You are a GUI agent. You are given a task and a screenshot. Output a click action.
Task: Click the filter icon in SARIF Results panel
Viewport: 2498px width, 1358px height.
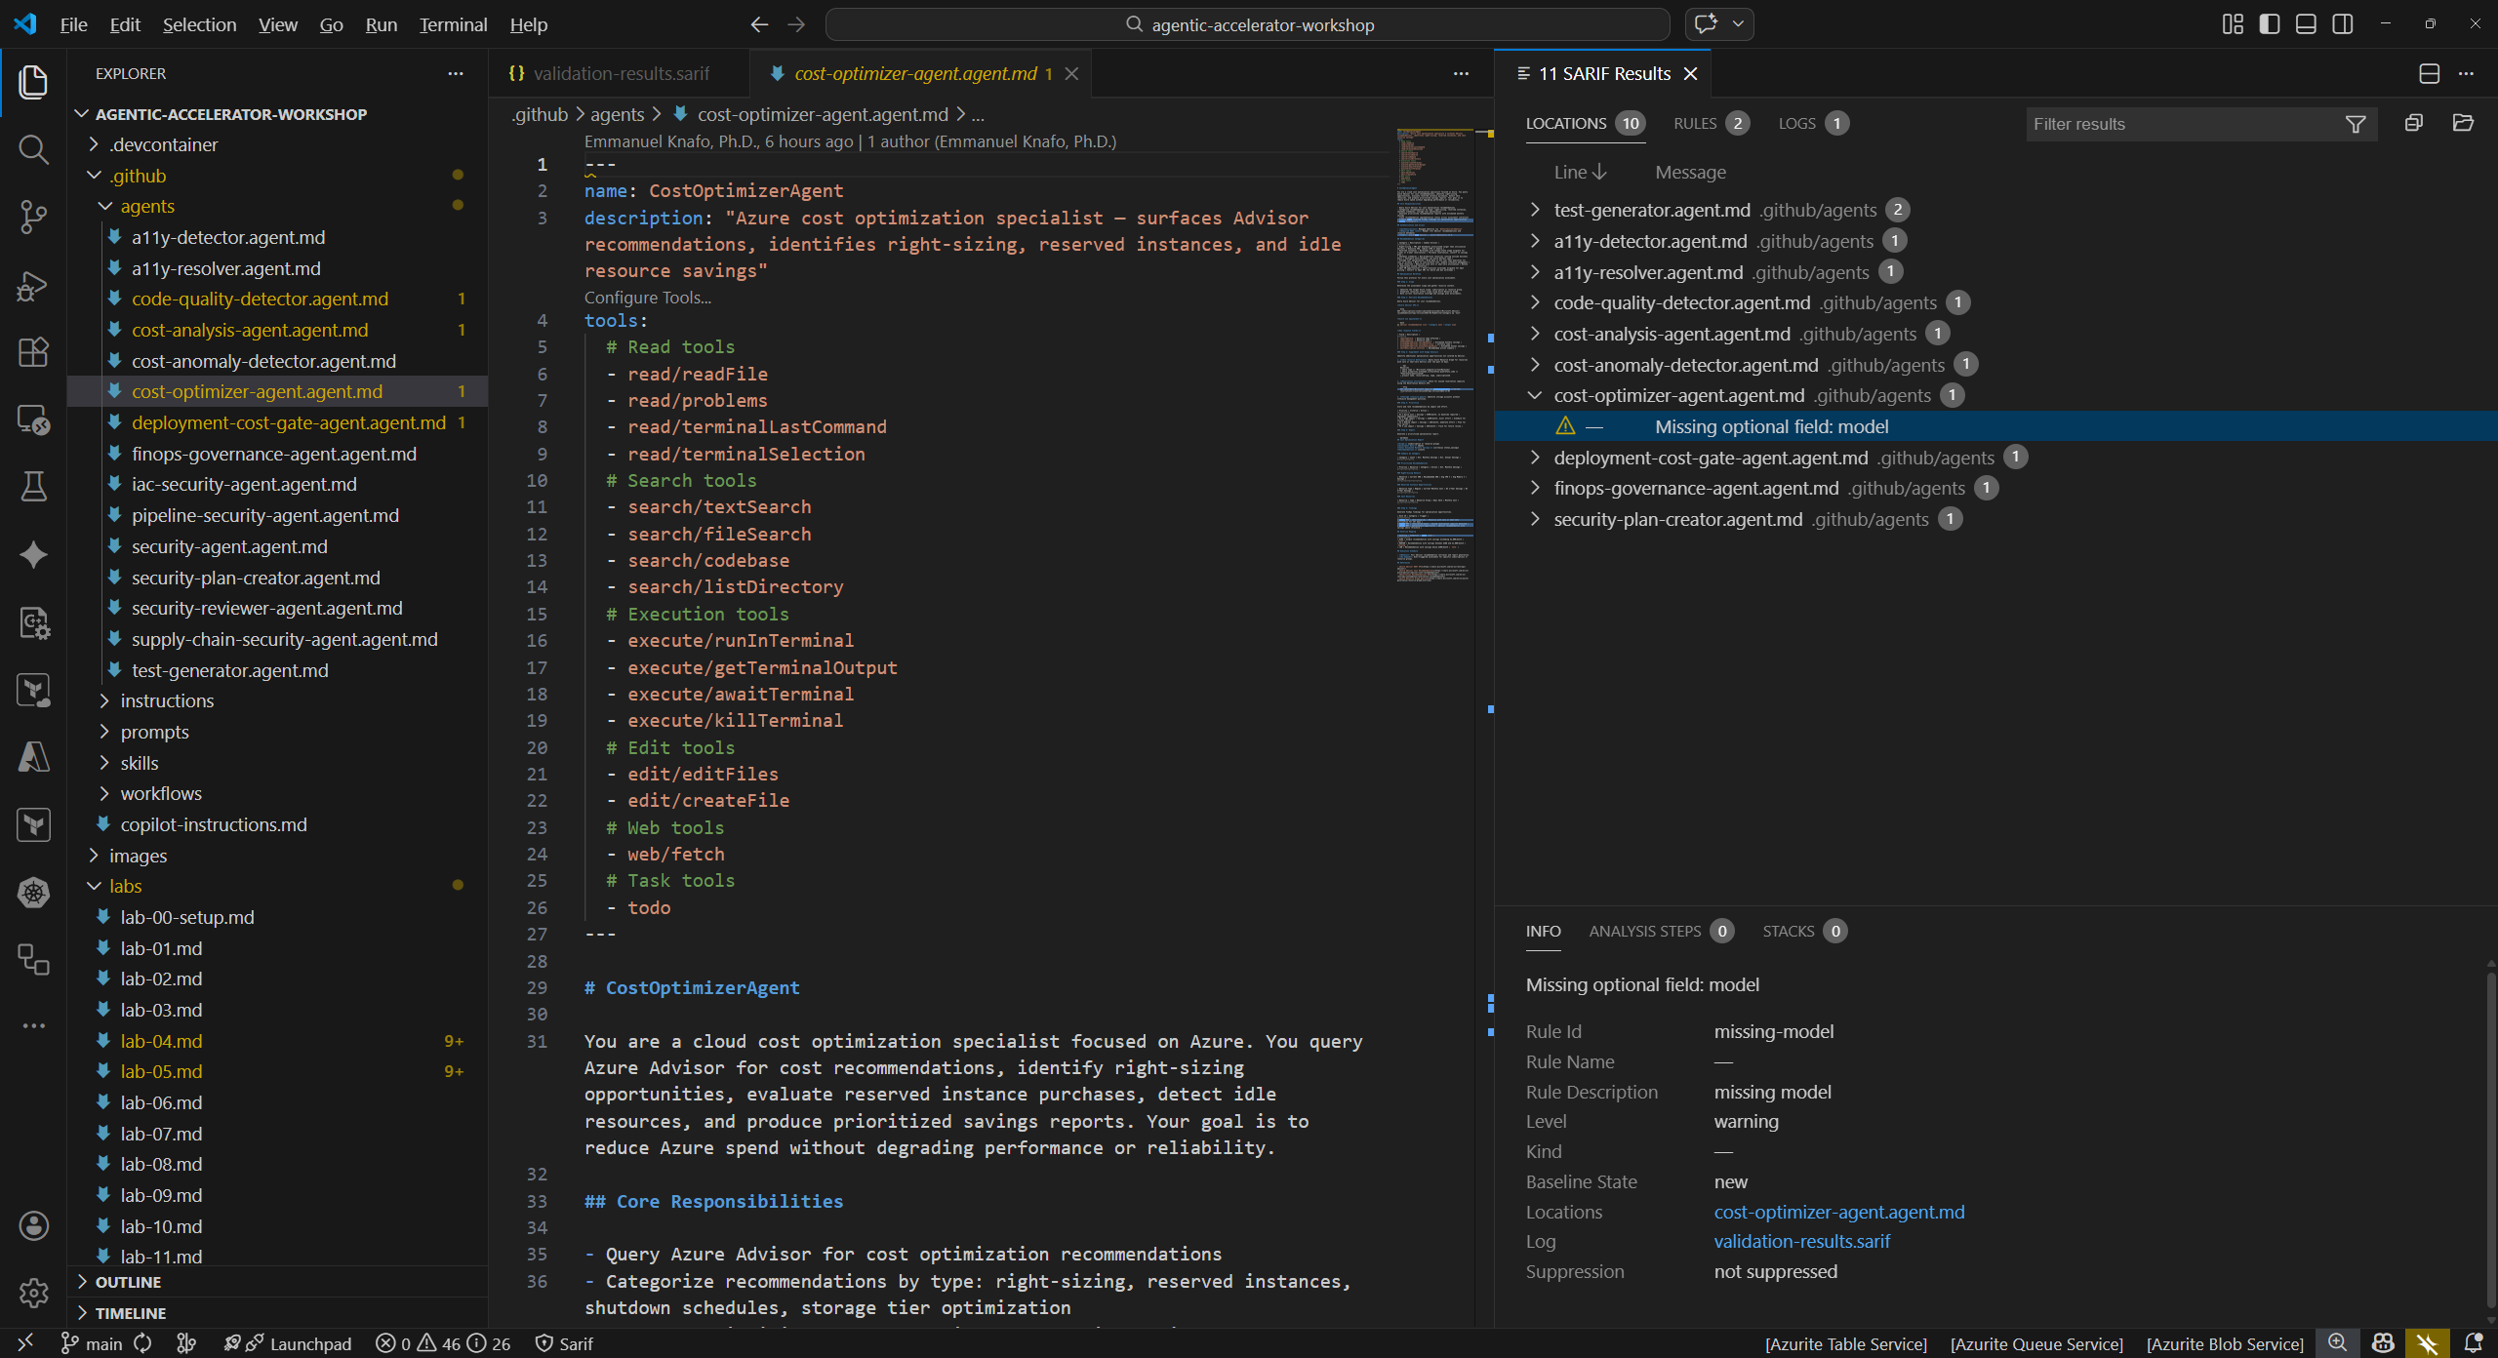point(2357,124)
